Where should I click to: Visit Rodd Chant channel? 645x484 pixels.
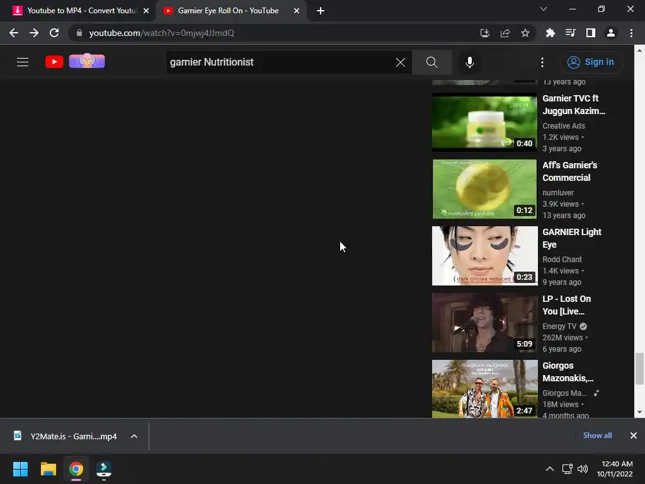562,259
